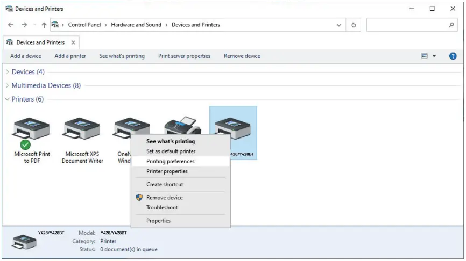Choose Remove device in the context menu
Viewport: 466px width, 261px height.
tap(164, 198)
